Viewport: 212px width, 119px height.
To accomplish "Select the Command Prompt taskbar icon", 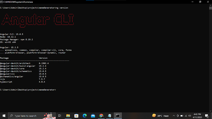I will tap(118, 116).
